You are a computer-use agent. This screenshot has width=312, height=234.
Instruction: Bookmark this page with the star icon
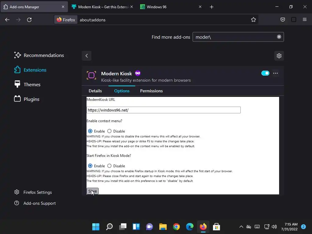[253, 20]
